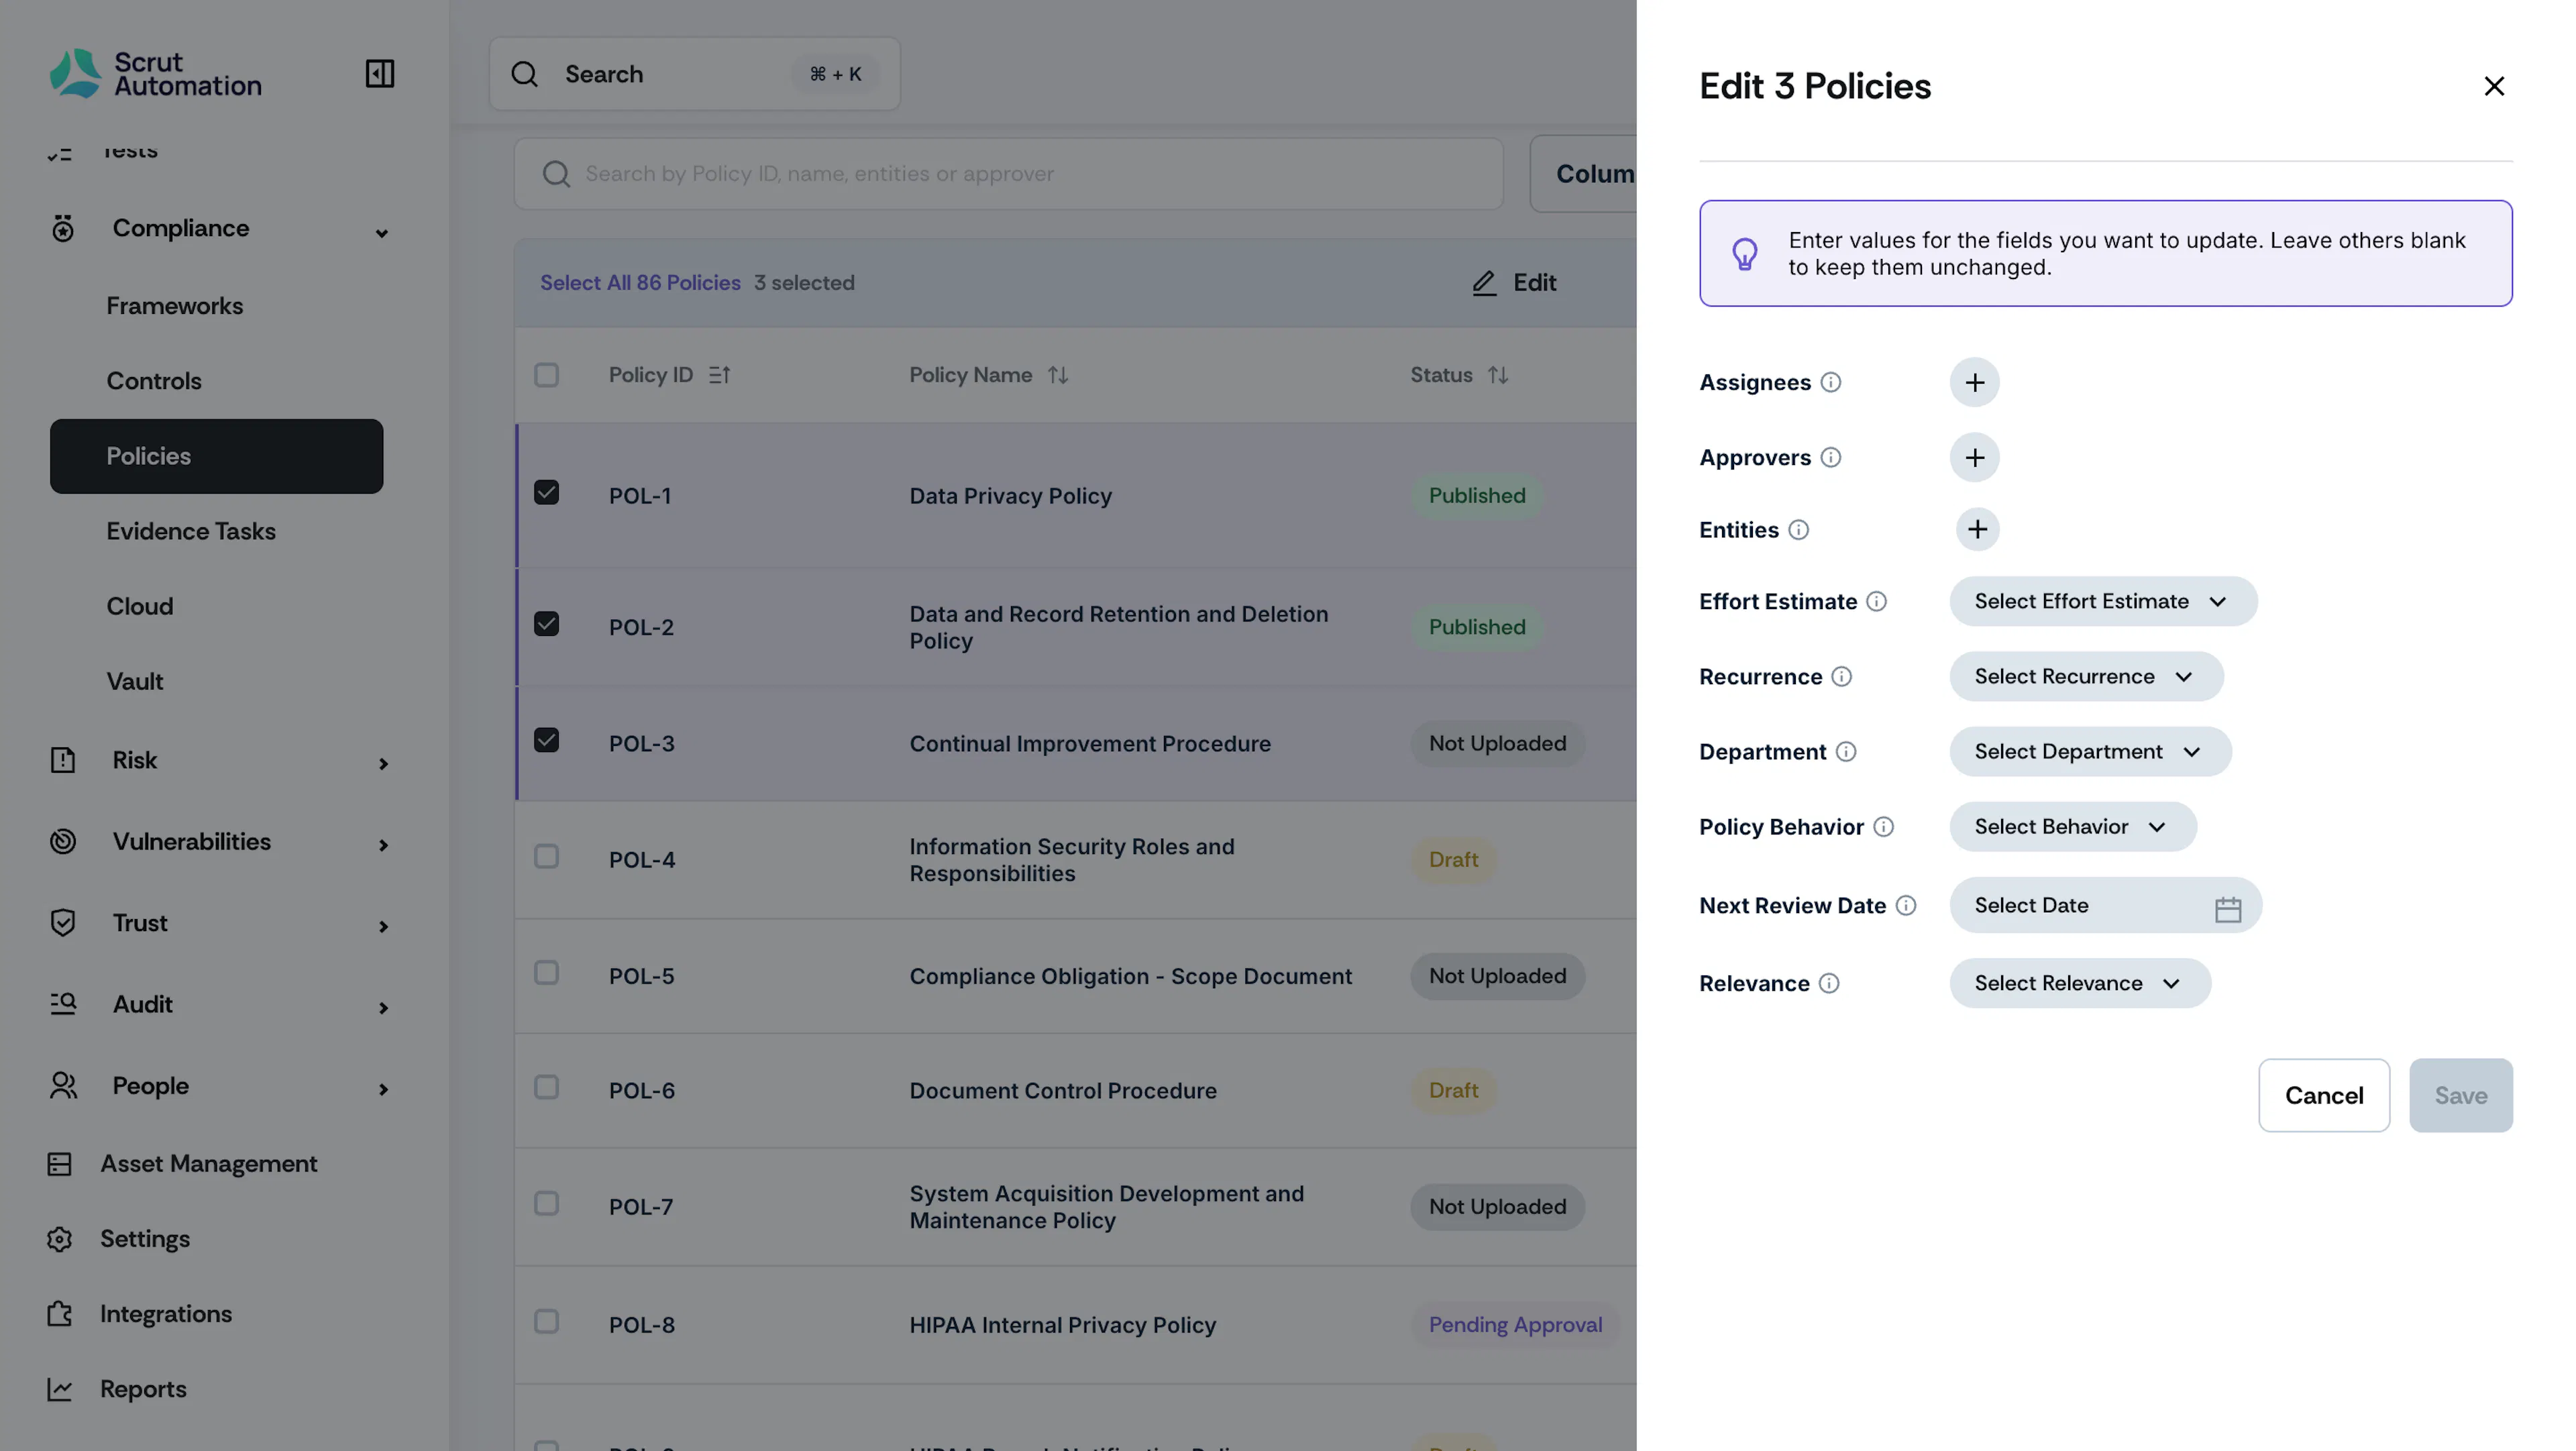Sort by Status column icon
The width and height of the screenshot is (2576, 1451).
(x=1497, y=375)
